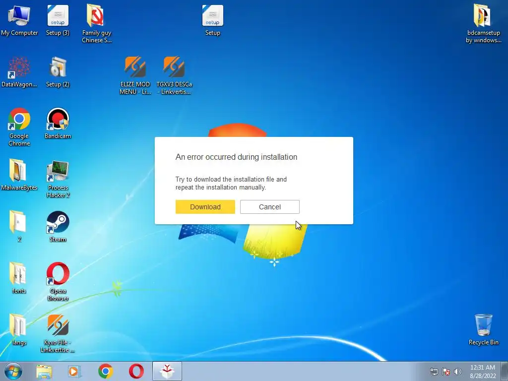Screen dimensions: 508x381
Task: Click the Download button in error dialog
Action: coord(205,207)
